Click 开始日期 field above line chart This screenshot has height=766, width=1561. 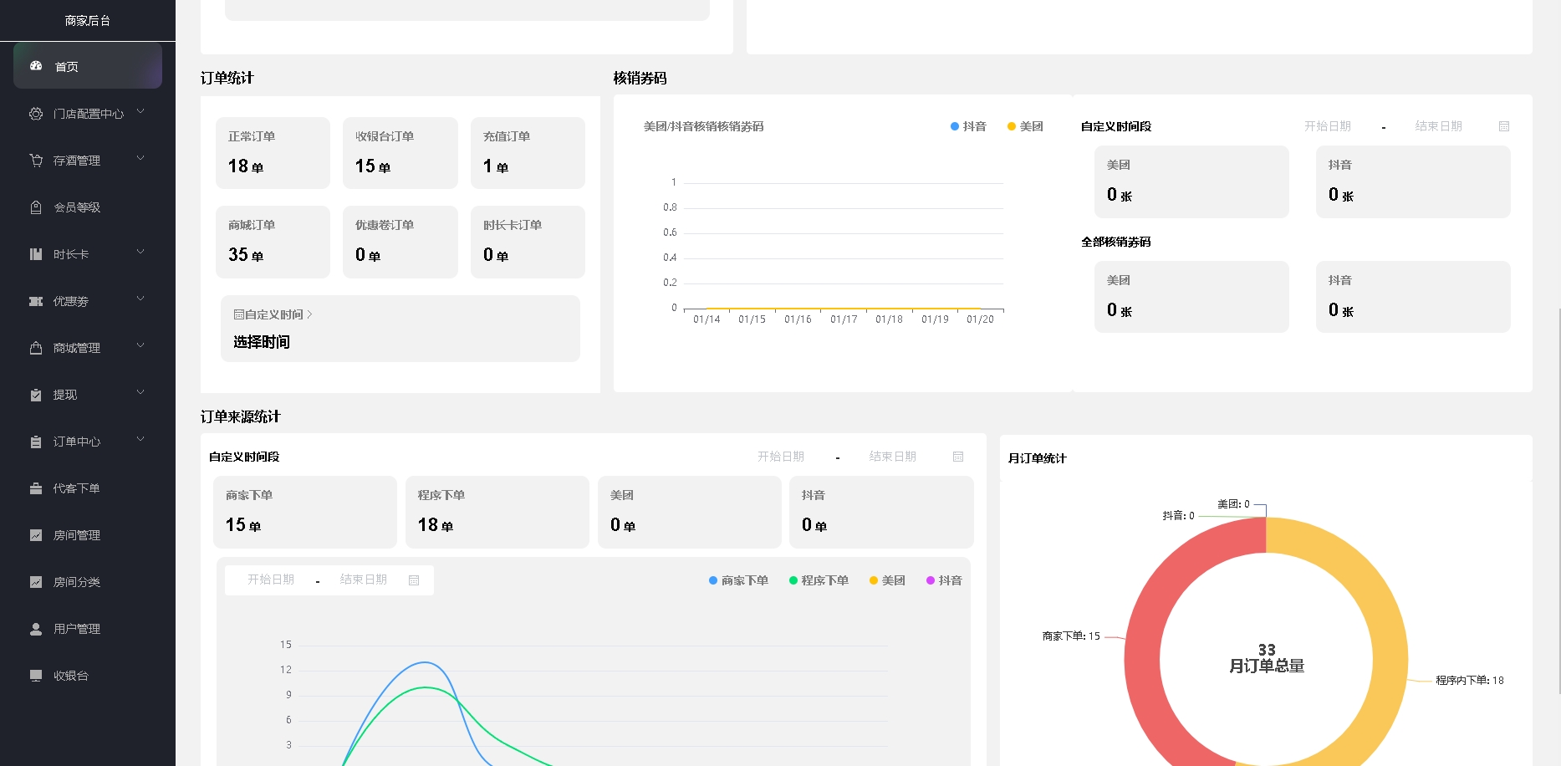[271, 580]
